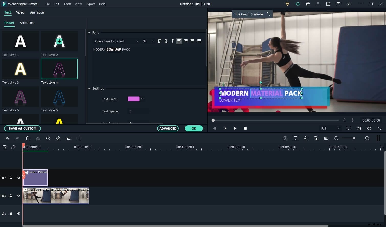Open the preview quality dropdown labeled Full
This screenshot has width=386, height=227.
click(330, 128)
